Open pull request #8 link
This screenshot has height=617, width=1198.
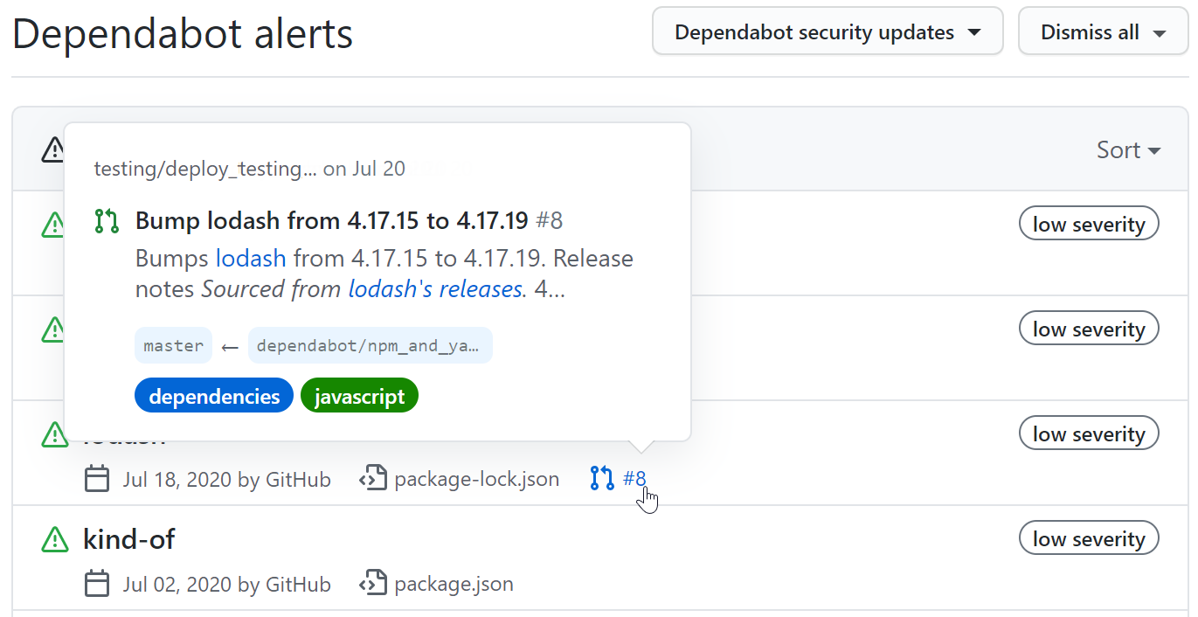pyautogui.click(x=635, y=478)
